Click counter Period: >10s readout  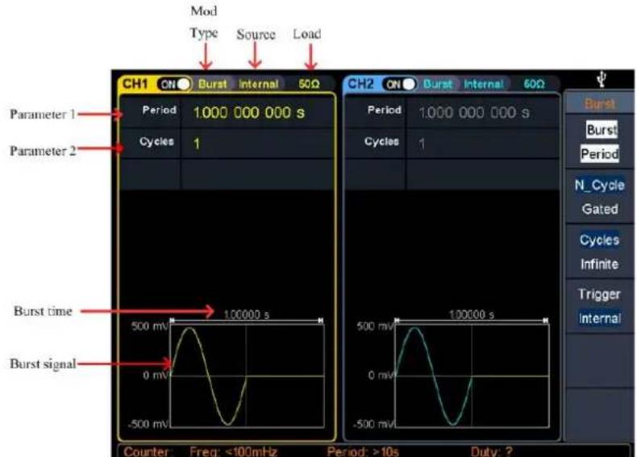click(363, 451)
